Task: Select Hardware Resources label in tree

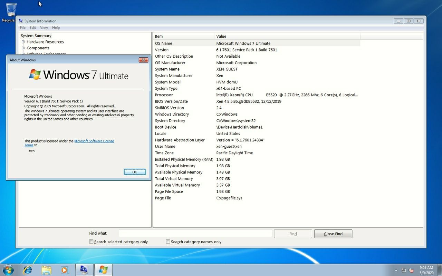Action: (x=45, y=42)
